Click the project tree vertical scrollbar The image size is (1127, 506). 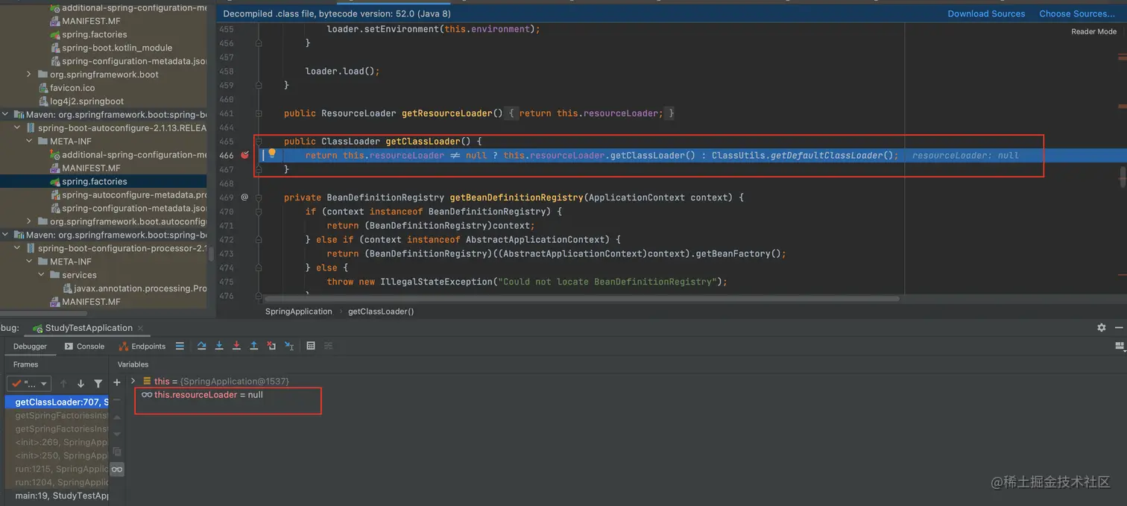(211, 253)
